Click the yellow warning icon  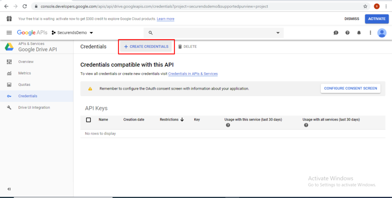[x=90, y=89]
